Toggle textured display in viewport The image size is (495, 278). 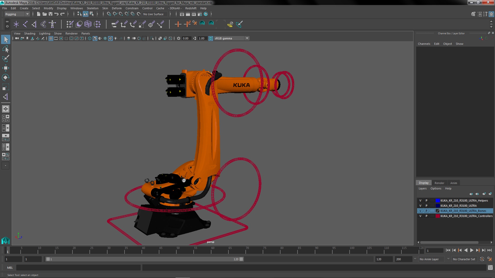(x=110, y=38)
